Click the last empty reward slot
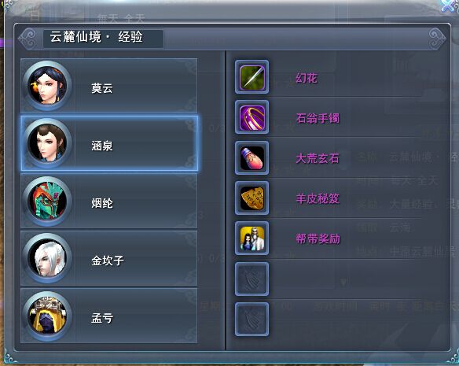 click(252, 320)
